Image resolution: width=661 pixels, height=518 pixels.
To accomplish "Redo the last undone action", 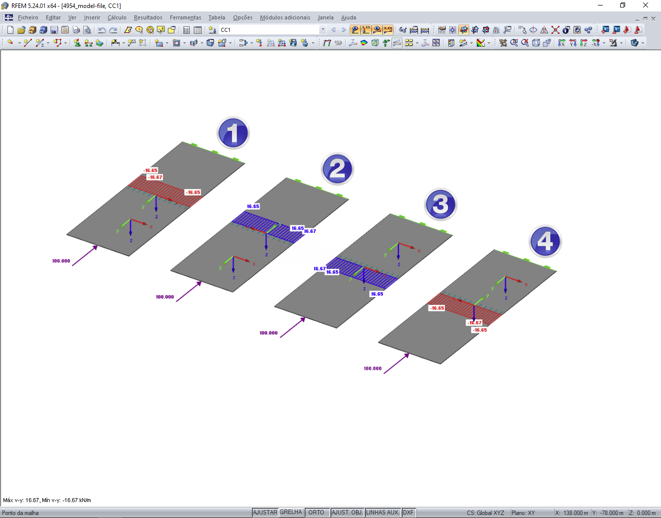I will (113, 30).
